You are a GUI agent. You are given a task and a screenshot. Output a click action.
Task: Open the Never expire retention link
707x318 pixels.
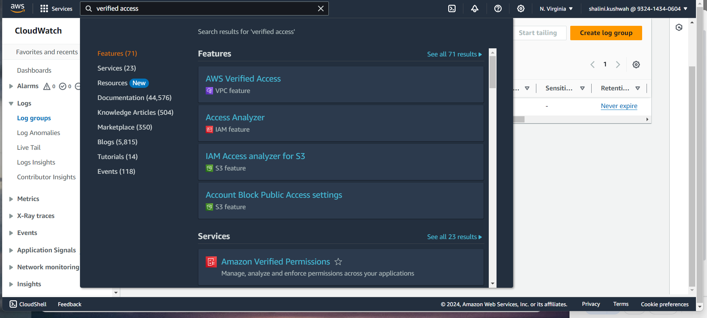(619, 106)
